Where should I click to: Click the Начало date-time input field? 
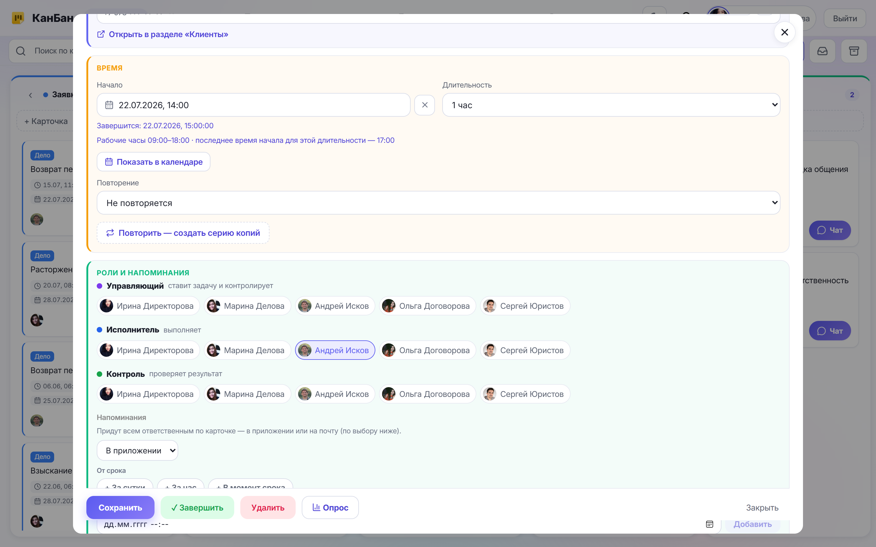point(253,105)
